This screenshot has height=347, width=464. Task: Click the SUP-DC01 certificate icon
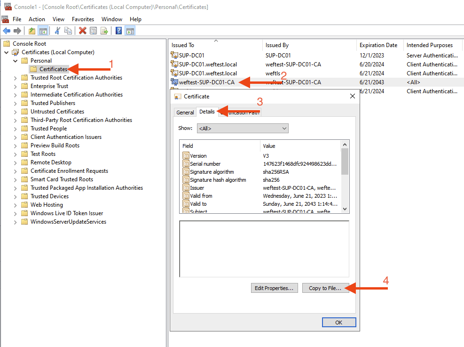pyautogui.click(x=174, y=55)
